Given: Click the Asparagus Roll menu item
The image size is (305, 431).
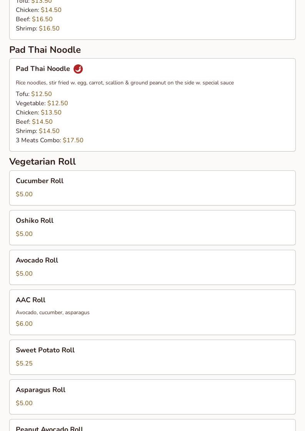Looking at the screenshot, I should click(x=152, y=397).
